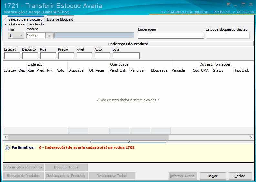256x182 pixels.
Task: Click the Lote filter field
Action: click(x=126, y=56)
